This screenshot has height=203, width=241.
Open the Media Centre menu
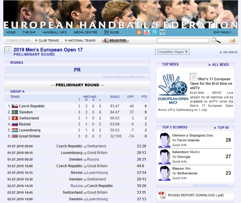[x=86, y=32]
